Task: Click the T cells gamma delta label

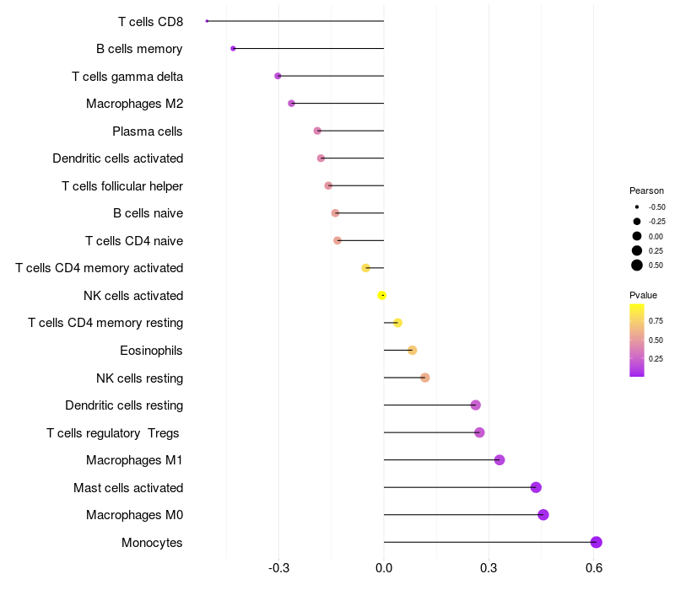Action: click(127, 77)
